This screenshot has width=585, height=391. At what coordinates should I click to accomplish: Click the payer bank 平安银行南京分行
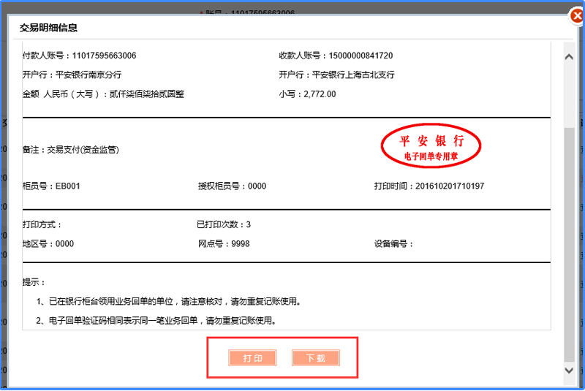pos(88,75)
